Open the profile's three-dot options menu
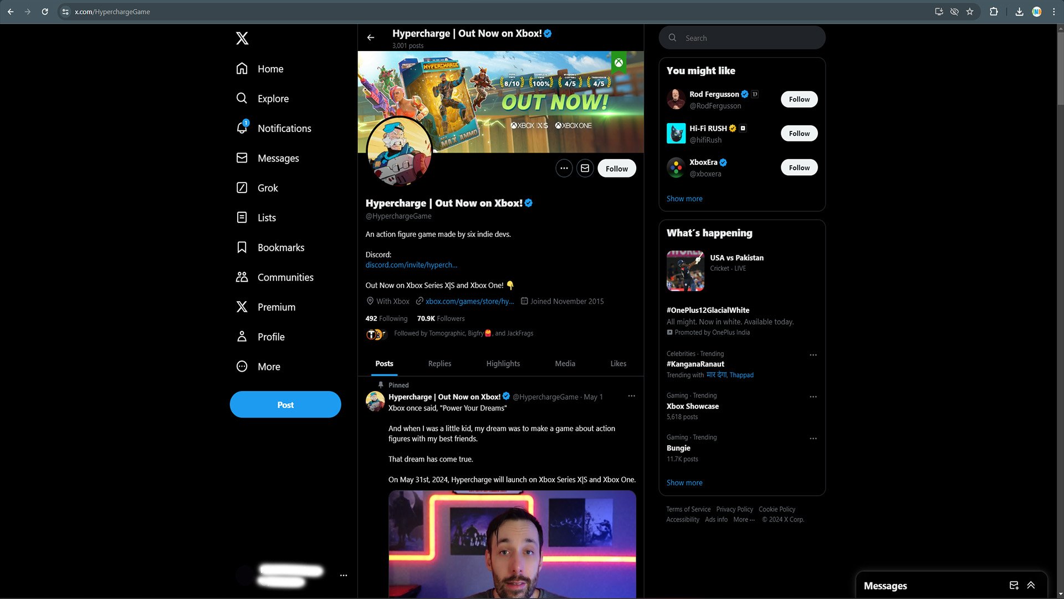The height and width of the screenshot is (599, 1064). click(x=564, y=168)
